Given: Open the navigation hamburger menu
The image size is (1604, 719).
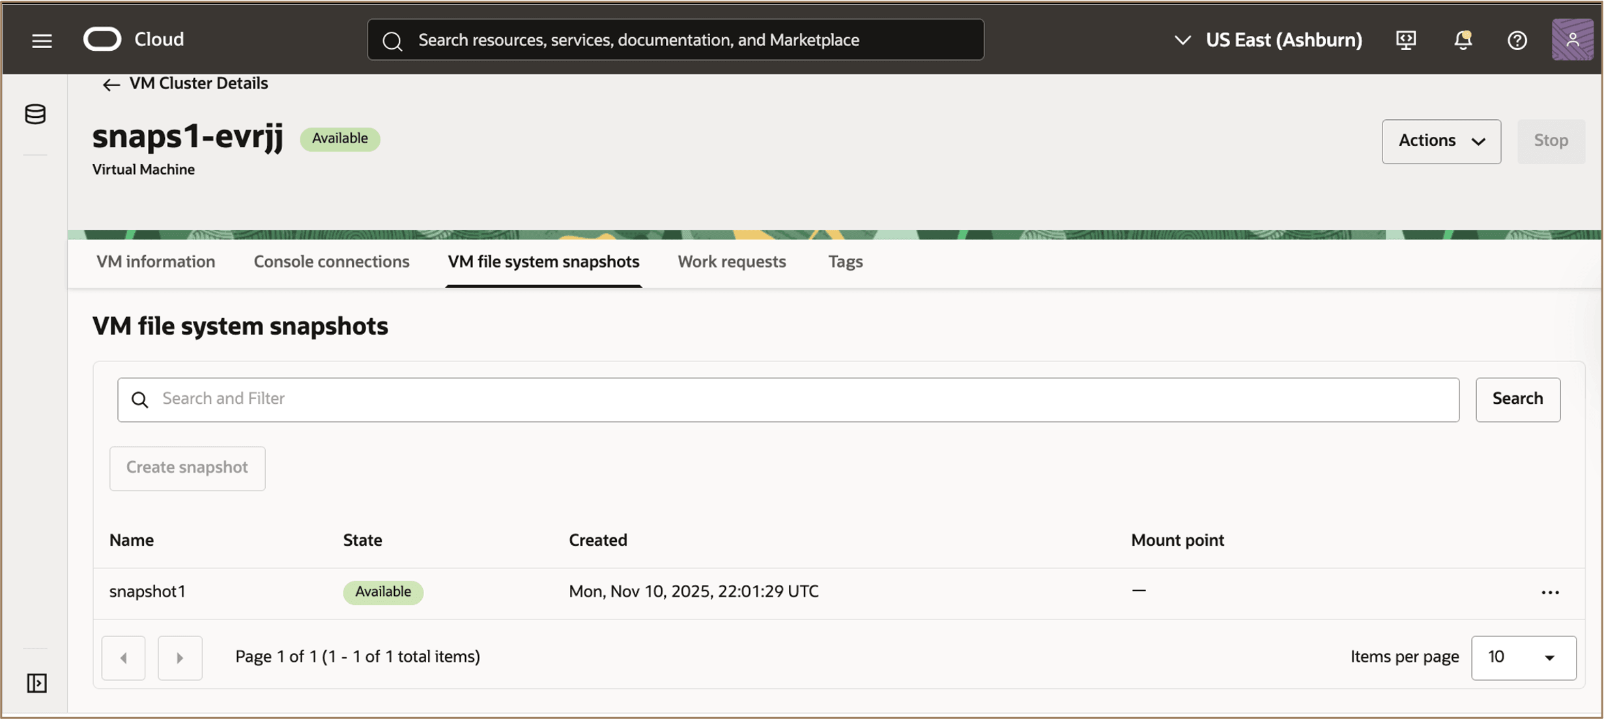Looking at the screenshot, I should [40, 40].
